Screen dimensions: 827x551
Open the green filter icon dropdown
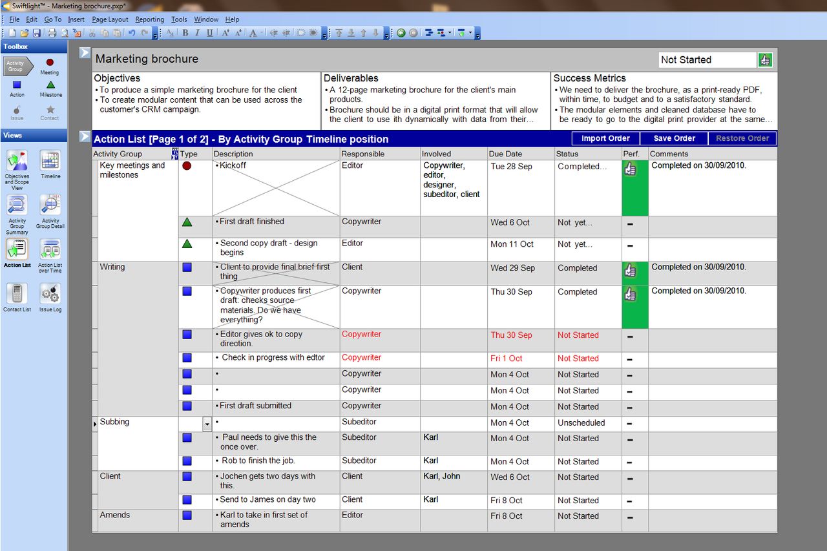470,33
